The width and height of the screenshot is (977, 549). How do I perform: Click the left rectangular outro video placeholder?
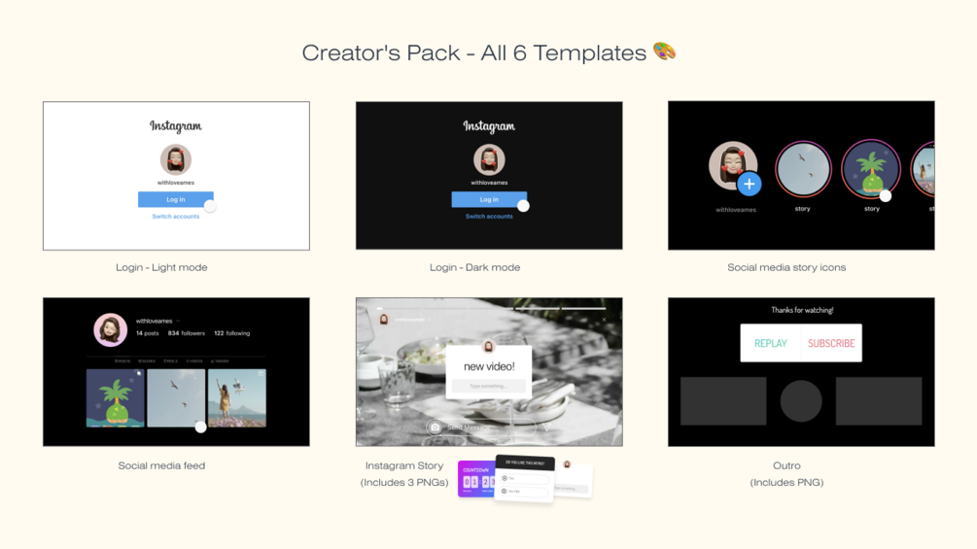coord(722,401)
